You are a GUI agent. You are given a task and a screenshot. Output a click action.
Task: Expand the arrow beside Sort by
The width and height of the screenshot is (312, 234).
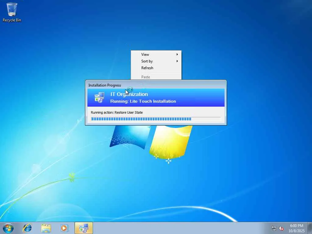177,61
